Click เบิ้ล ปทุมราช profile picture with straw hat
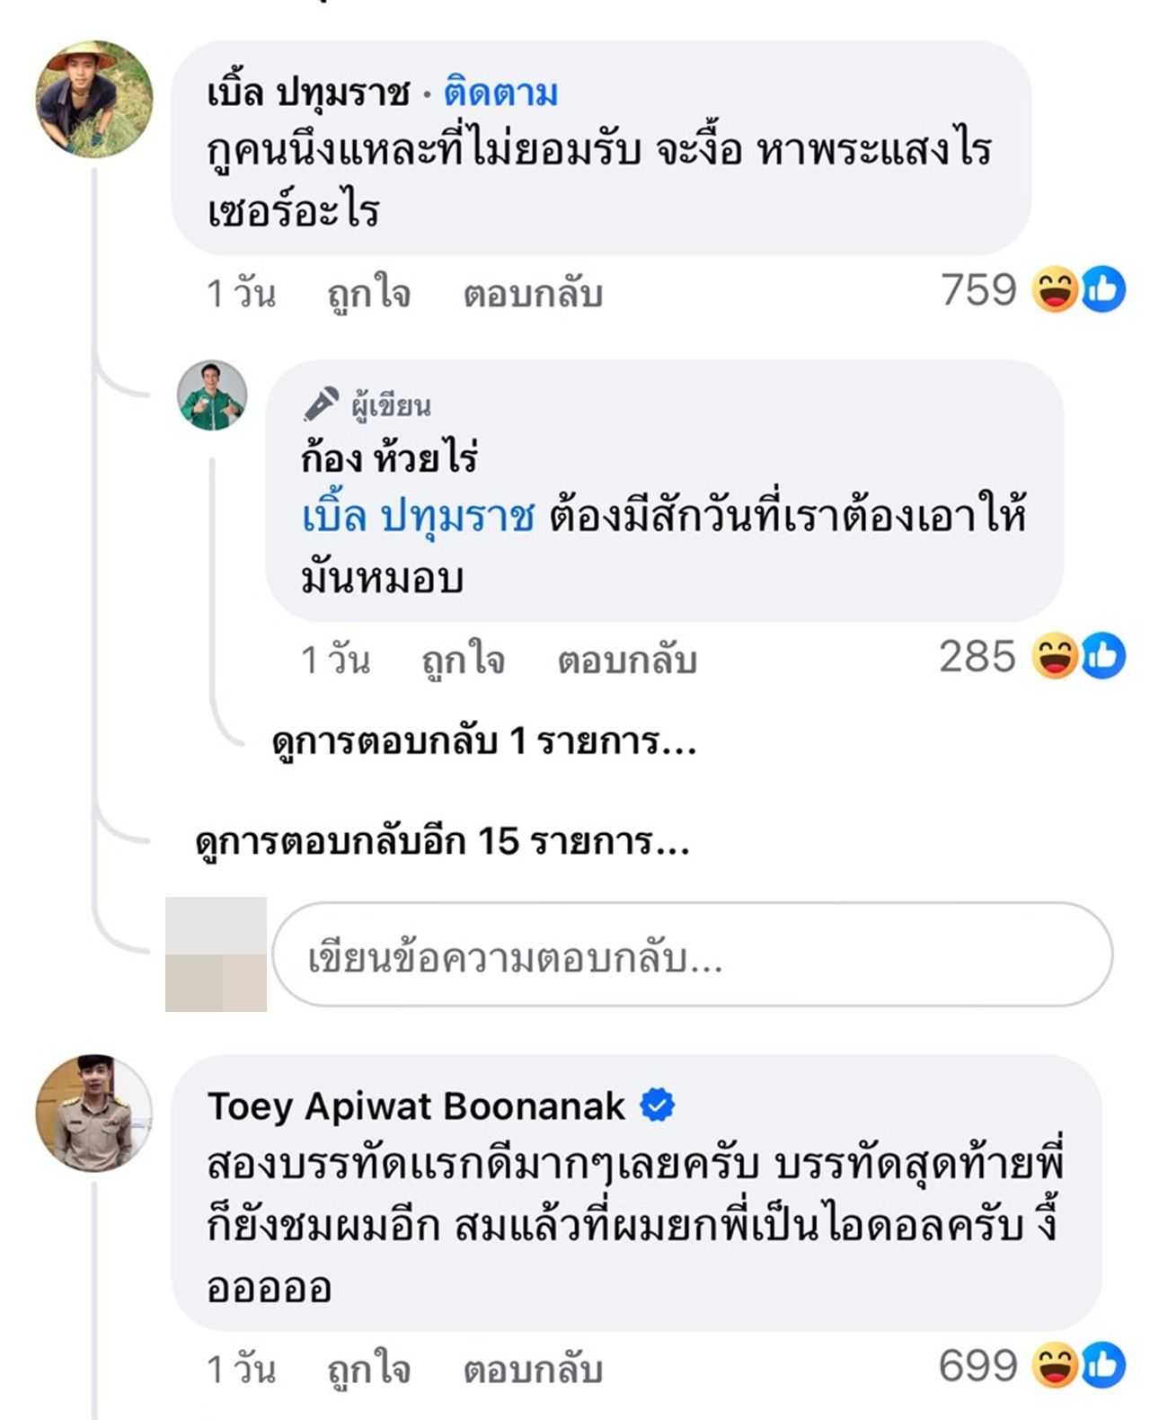The height and width of the screenshot is (1420, 1150). [93, 99]
